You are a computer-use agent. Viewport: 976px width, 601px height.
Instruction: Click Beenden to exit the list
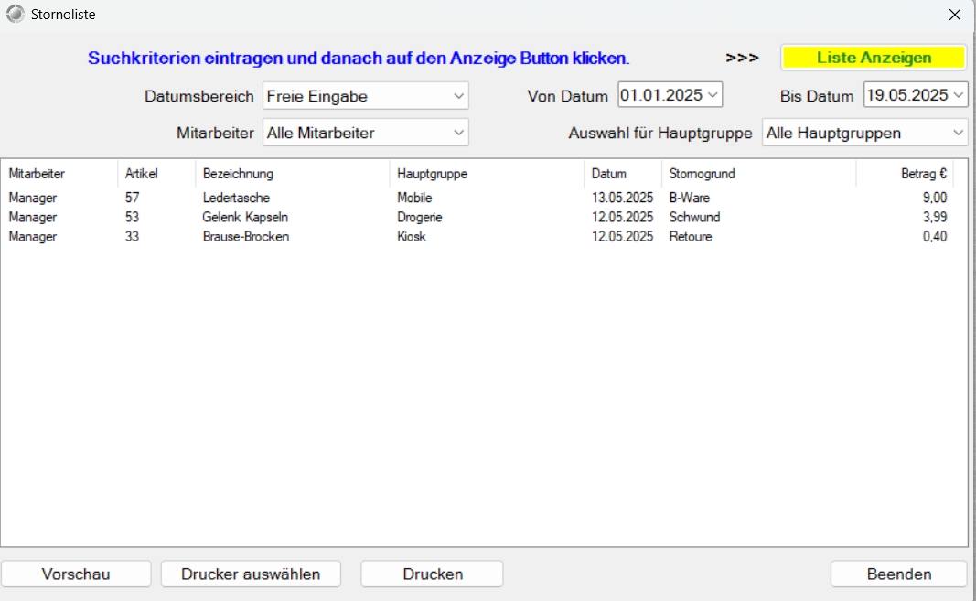[x=898, y=574]
